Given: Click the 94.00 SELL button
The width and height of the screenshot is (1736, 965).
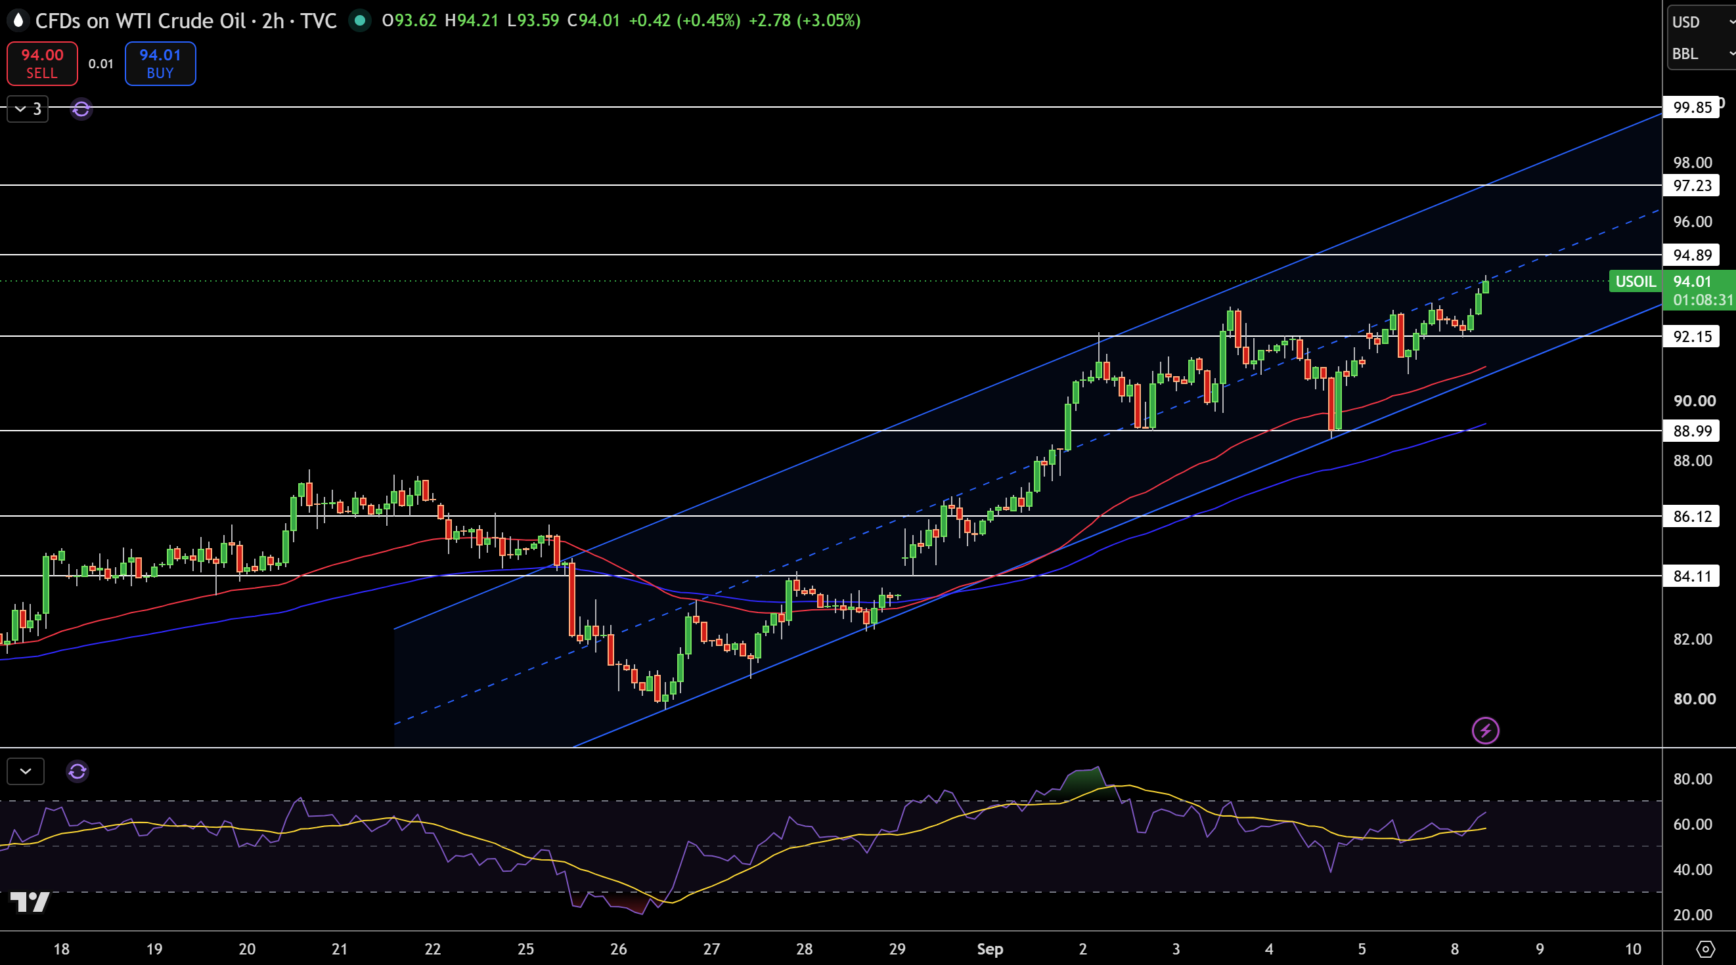Looking at the screenshot, I should pyautogui.click(x=42, y=63).
